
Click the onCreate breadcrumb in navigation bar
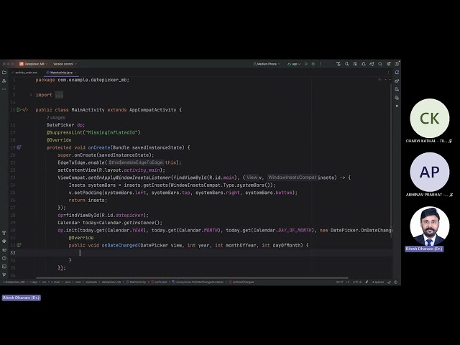(160, 282)
